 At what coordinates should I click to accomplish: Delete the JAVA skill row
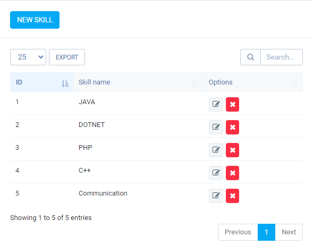[232, 104]
